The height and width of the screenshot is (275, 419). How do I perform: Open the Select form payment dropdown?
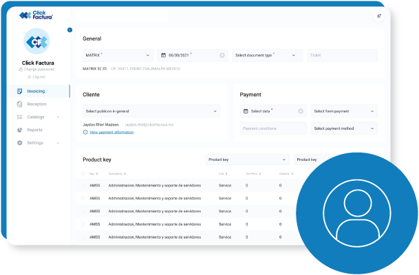pos(344,111)
